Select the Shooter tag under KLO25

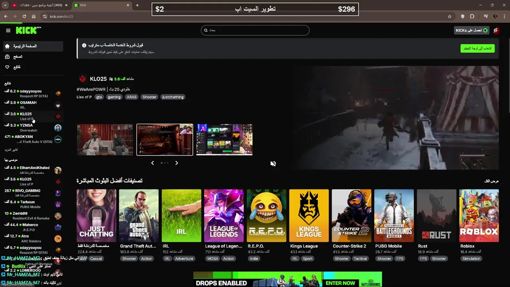pyautogui.click(x=149, y=97)
